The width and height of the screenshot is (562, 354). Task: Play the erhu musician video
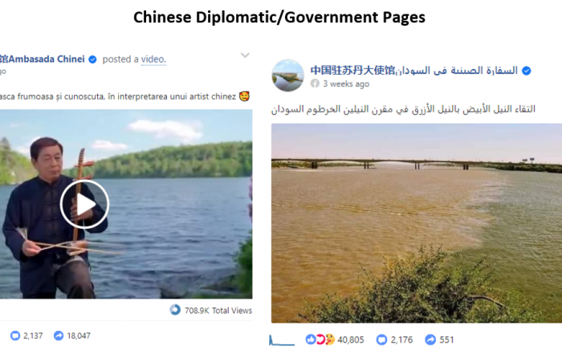tap(84, 204)
